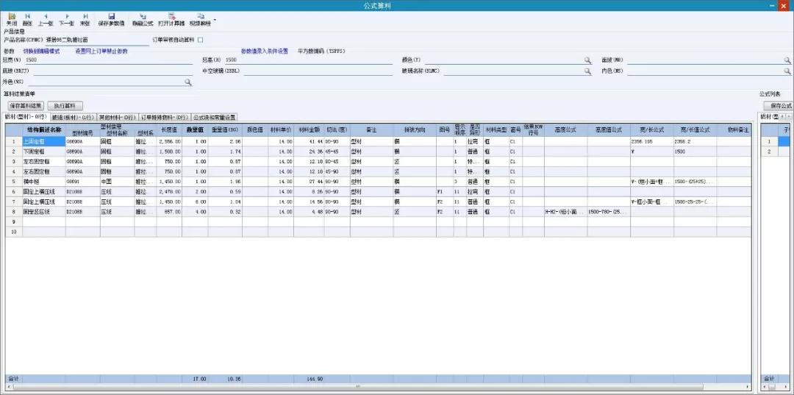Click 结构描述名称 column header
This screenshot has height=395, width=794.
44,129
